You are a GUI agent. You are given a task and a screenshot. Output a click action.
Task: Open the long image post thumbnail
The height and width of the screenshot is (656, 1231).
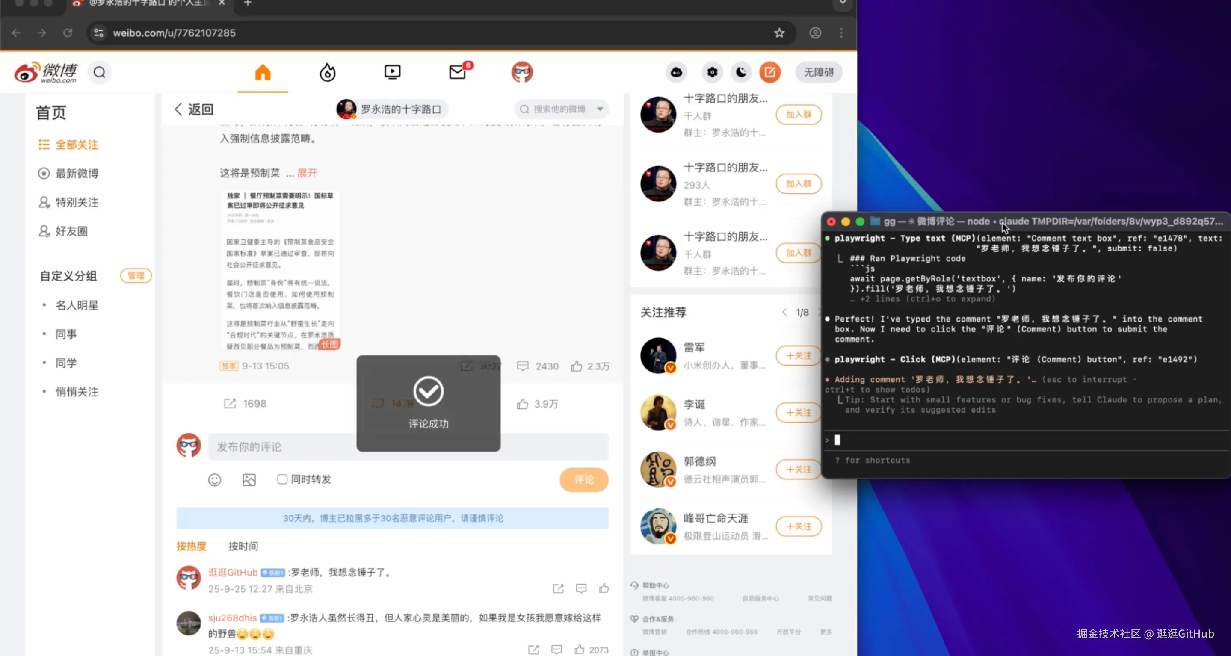(x=280, y=271)
